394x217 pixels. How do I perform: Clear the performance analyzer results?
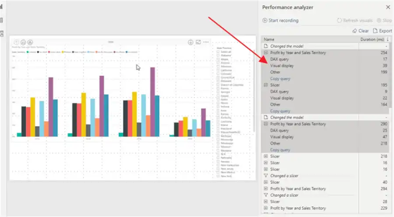point(361,31)
